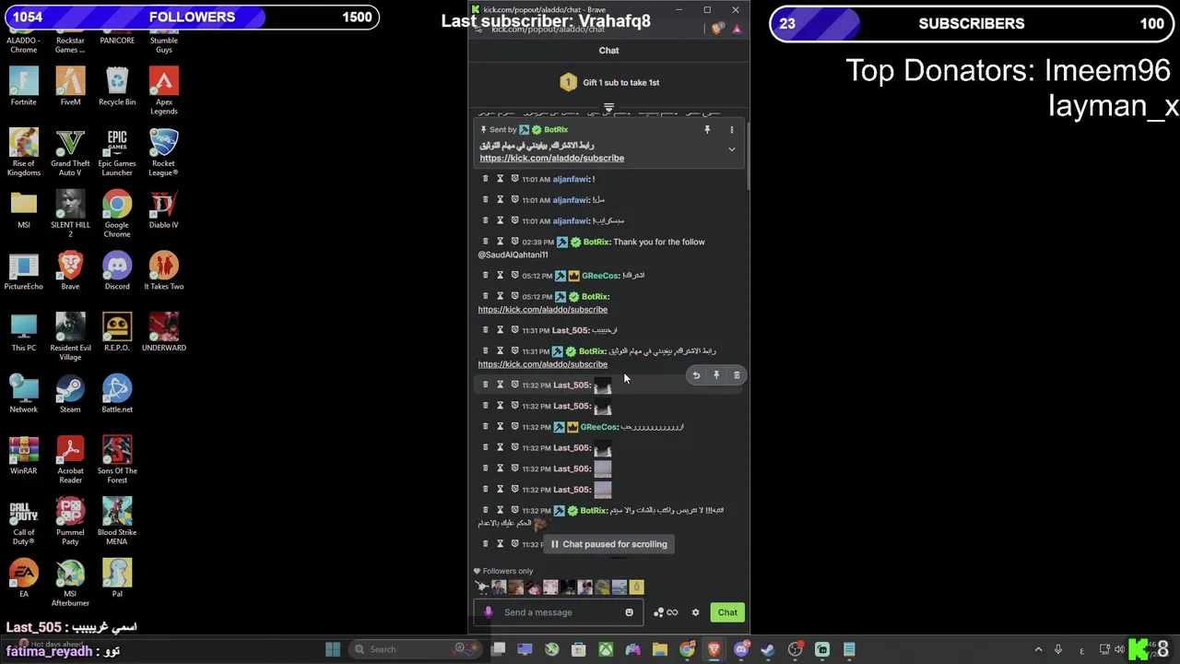The image size is (1180, 664).
Task: Launch Resident Evil Village shortcut
Action: tap(70, 337)
